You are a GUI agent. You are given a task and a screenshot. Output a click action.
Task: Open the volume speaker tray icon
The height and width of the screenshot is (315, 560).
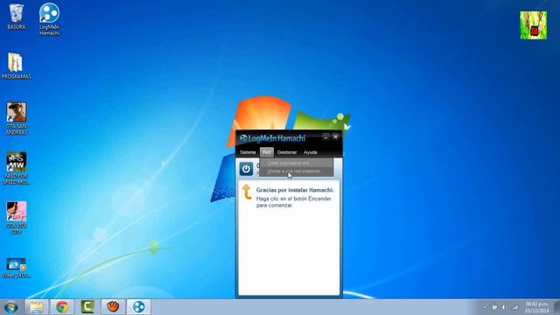tap(504, 307)
